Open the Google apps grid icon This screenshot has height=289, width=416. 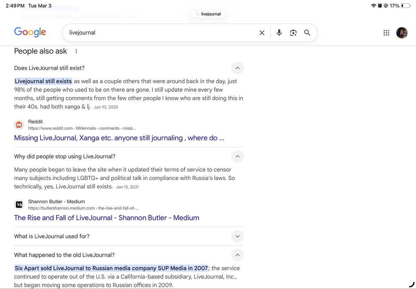tap(386, 33)
